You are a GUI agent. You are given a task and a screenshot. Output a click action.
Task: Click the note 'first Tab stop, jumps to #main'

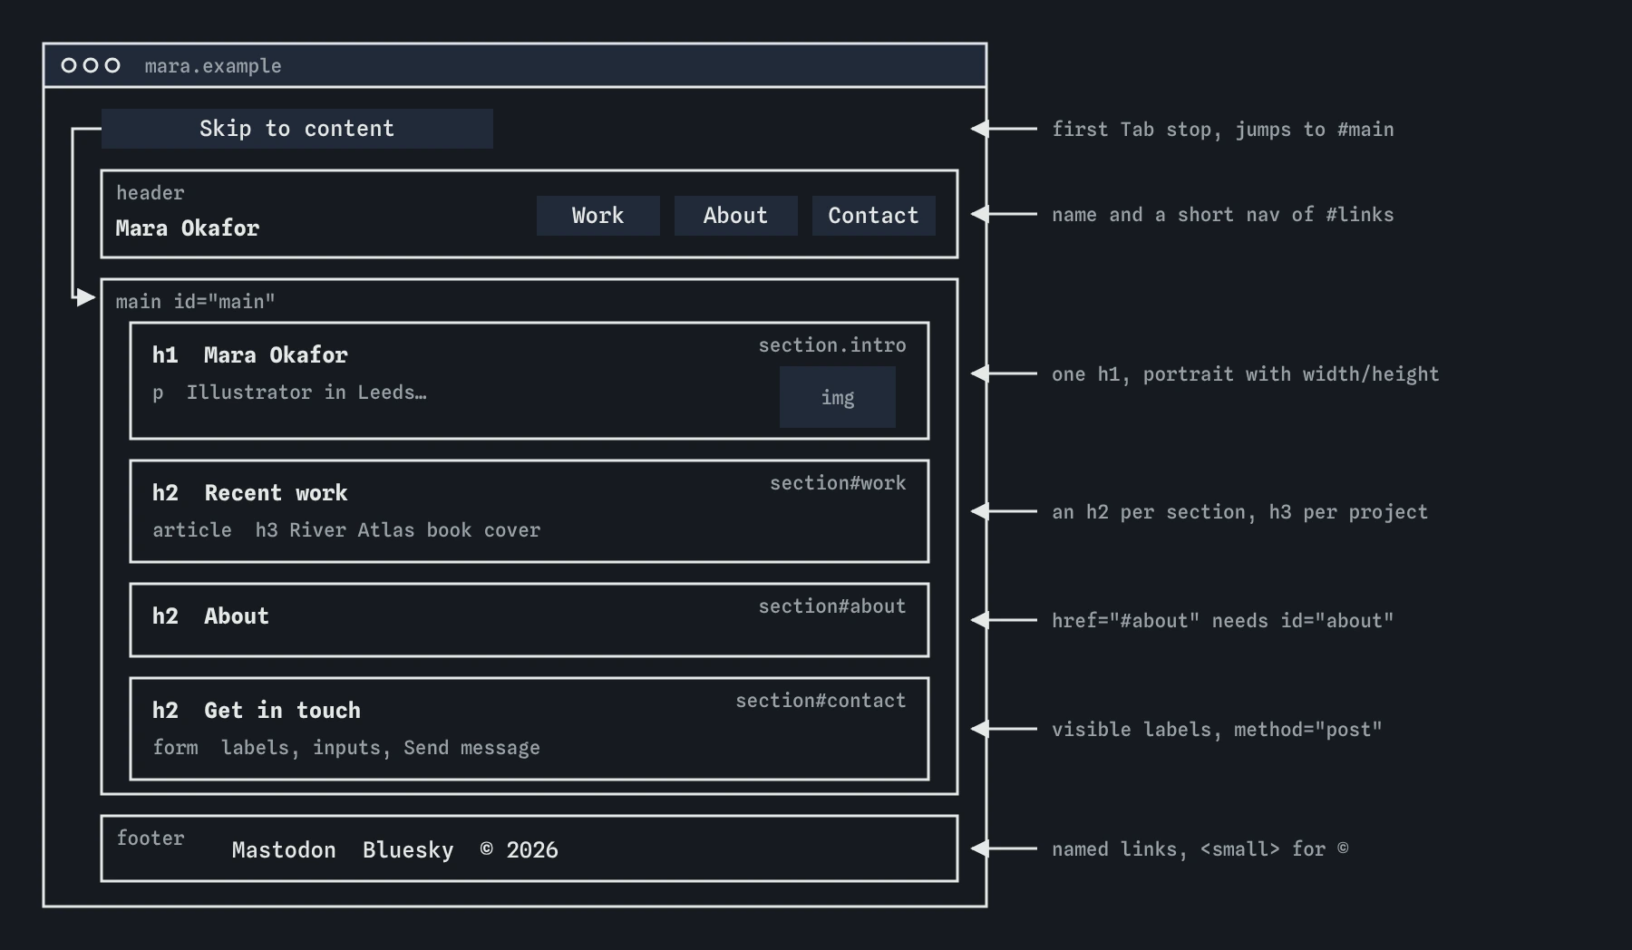(1223, 130)
